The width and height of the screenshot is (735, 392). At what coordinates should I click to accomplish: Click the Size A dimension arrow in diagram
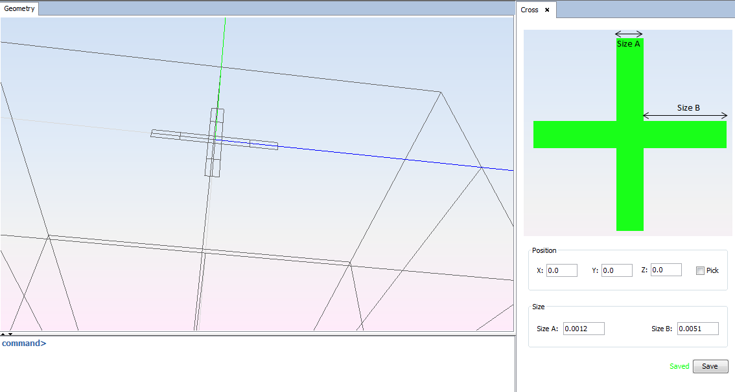[629, 34]
